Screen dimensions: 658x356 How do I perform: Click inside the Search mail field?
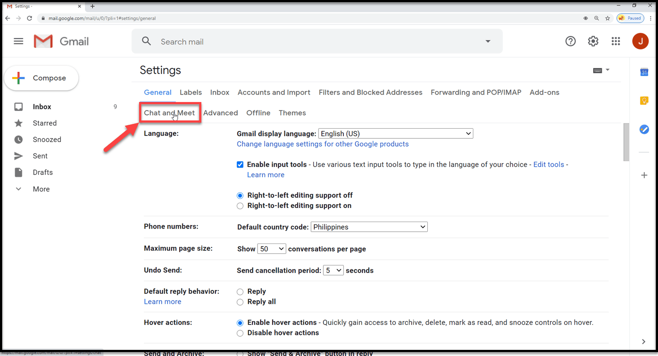pos(263,41)
